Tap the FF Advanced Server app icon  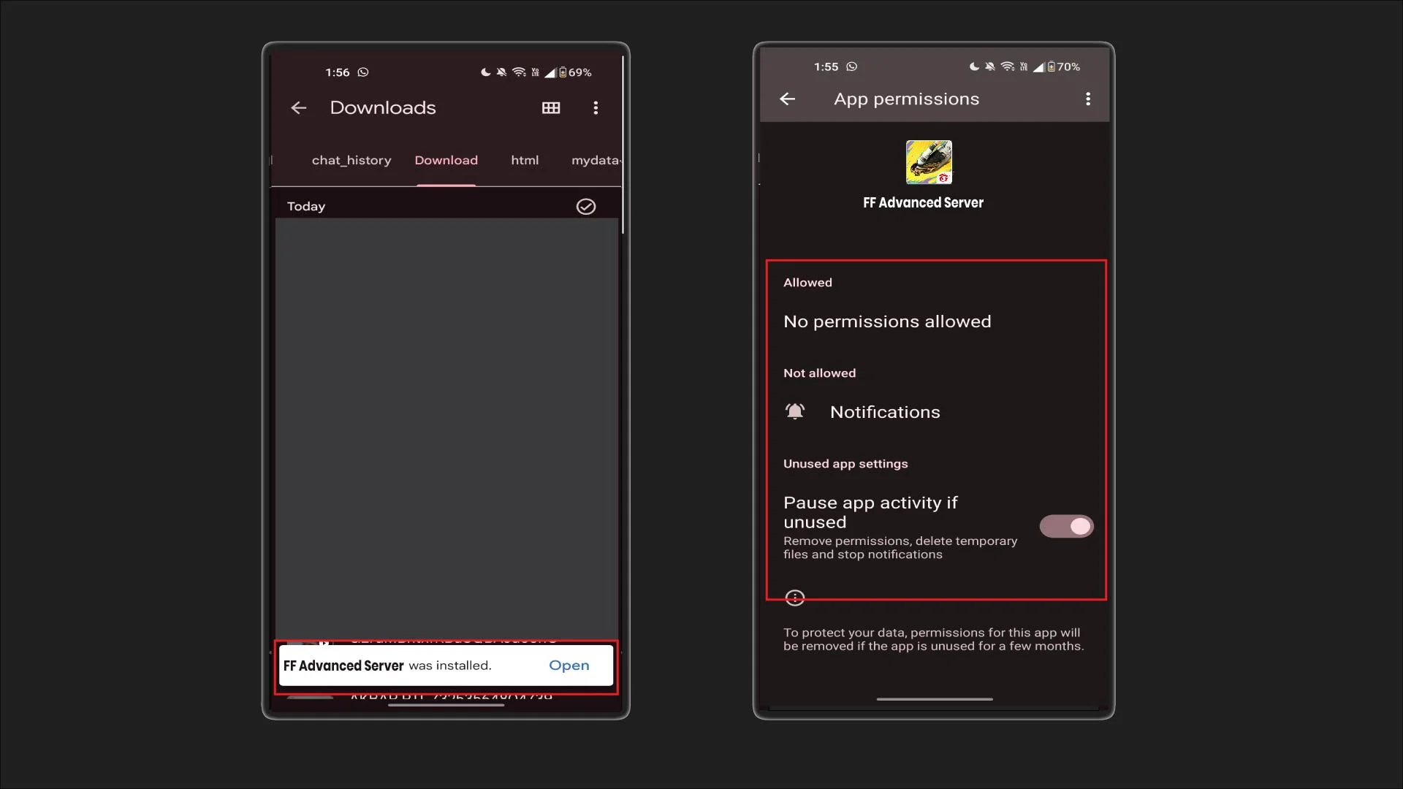pos(929,162)
